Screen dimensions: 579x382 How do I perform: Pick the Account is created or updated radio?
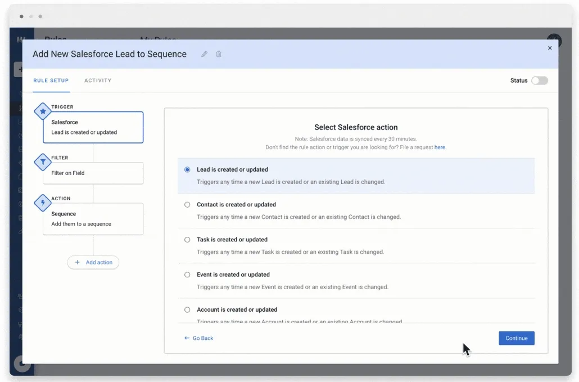187,310
